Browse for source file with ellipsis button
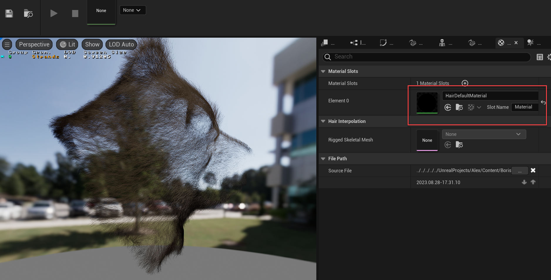 click(x=520, y=171)
